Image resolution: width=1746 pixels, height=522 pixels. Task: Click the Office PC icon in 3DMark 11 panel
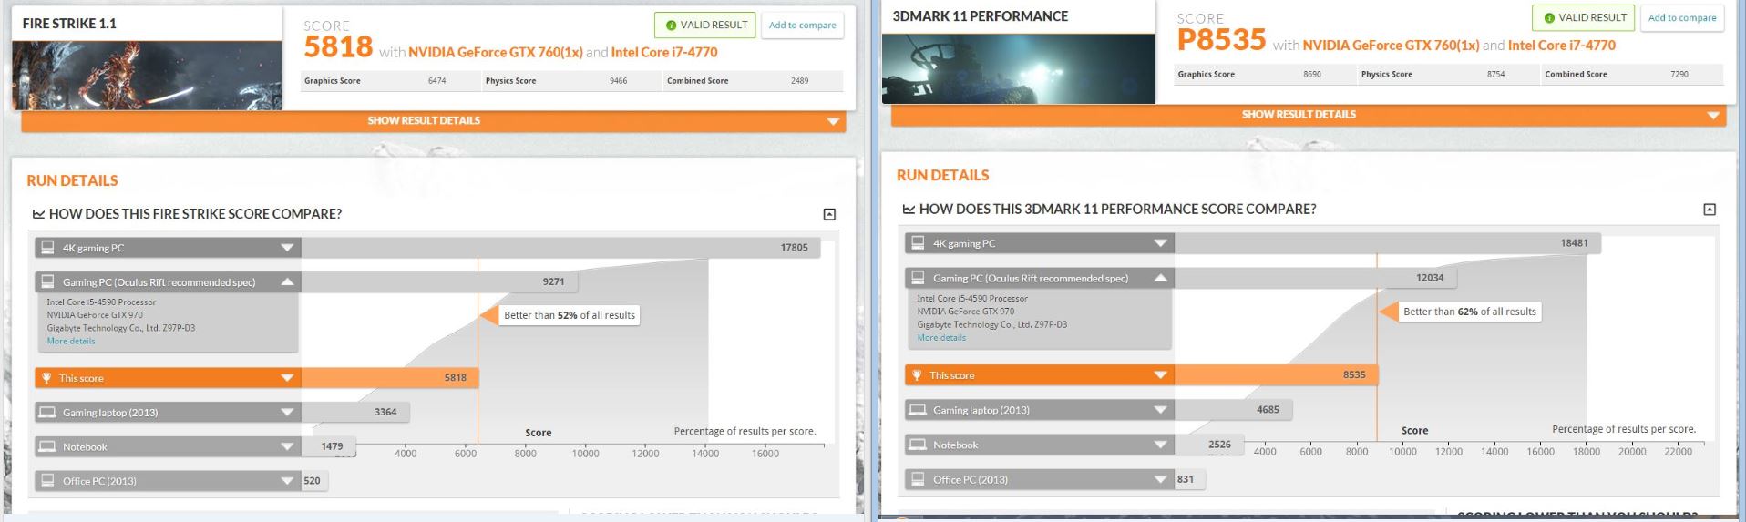(918, 479)
